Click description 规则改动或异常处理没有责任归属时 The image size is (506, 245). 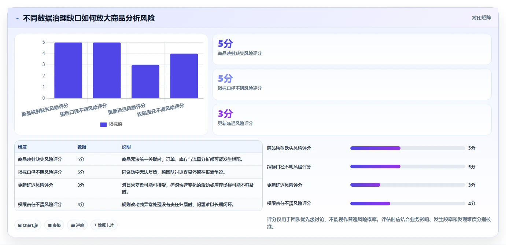pos(178,205)
